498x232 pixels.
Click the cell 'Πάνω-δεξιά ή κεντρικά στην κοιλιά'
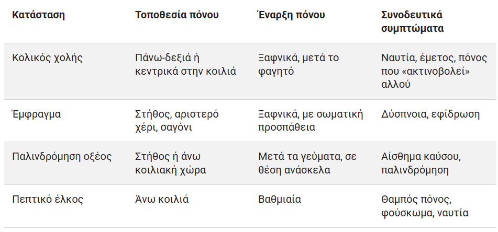coord(185,64)
